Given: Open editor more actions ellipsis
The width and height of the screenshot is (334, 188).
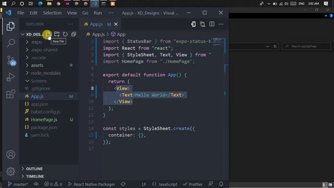Looking at the screenshot, I should click(x=221, y=24).
